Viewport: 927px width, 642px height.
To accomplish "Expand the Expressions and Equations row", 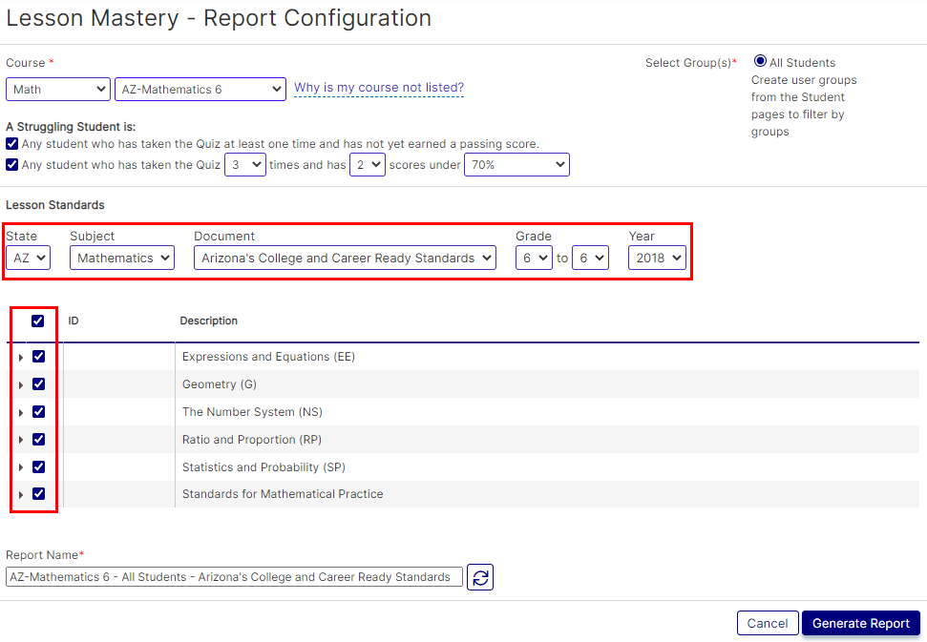I will (21, 358).
